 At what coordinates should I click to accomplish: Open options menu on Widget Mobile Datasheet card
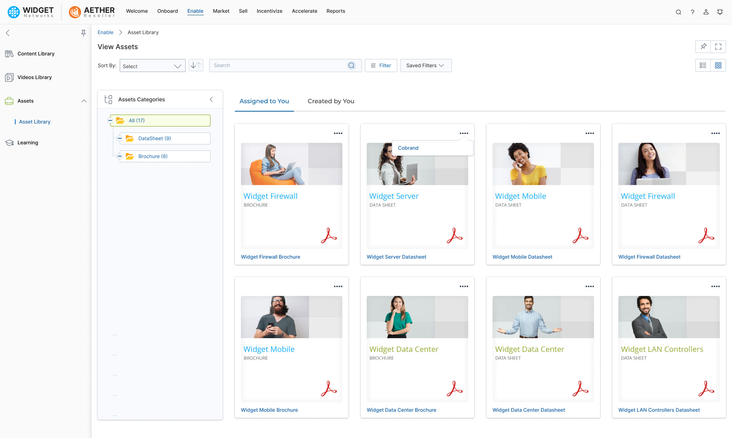point(590,133)
